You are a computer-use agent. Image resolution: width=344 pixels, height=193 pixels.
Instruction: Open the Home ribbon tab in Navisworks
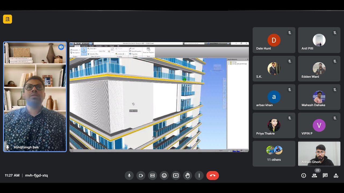[77, 46]
